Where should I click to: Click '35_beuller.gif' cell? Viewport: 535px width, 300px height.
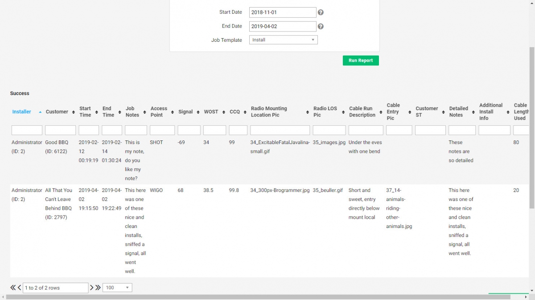click(328, 190)
